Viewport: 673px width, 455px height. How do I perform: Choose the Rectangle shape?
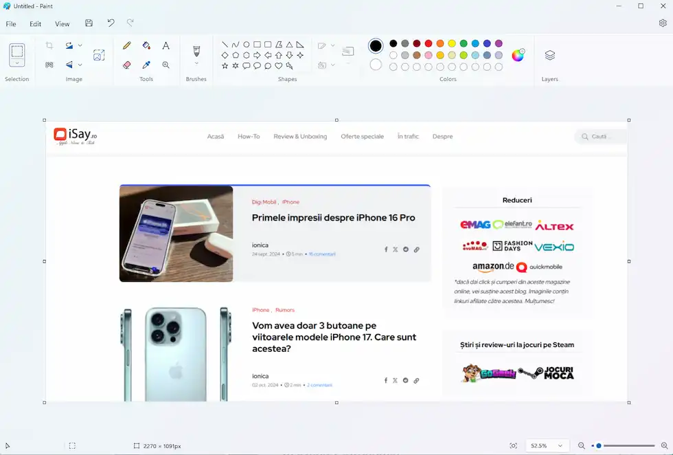coord(257,44)
